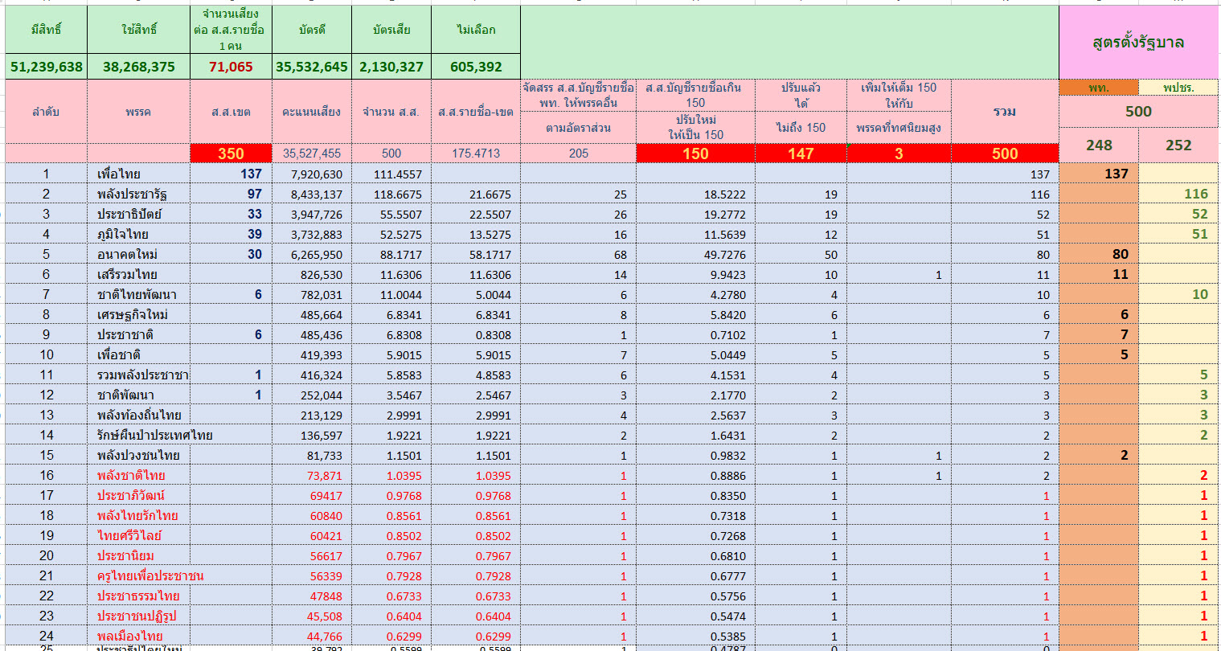
Task: Click the คะแนนเสียง column header
Action: (x=311, y=112)
